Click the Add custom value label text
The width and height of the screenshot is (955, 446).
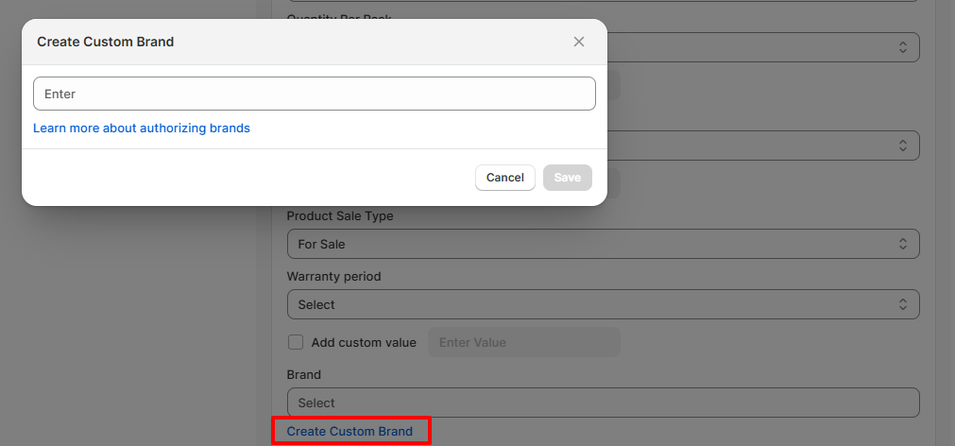click(x=364, y=342)
